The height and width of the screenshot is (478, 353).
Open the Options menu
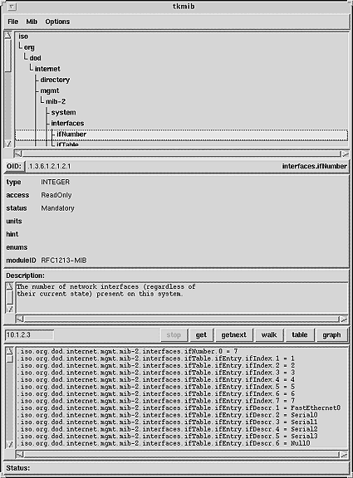57,22
